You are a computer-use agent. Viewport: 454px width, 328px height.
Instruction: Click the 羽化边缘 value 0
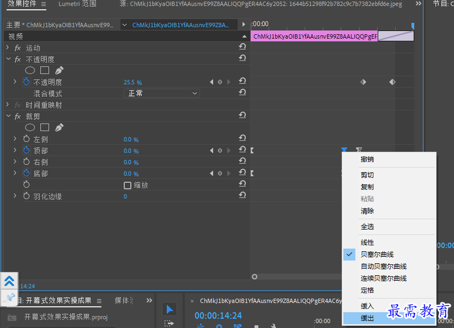pos(125,196)
